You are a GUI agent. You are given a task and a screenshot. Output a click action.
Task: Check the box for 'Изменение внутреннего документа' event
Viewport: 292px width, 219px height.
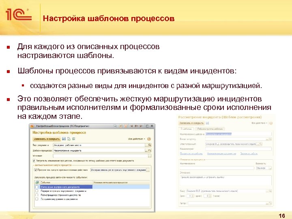(x=36, y=187)
